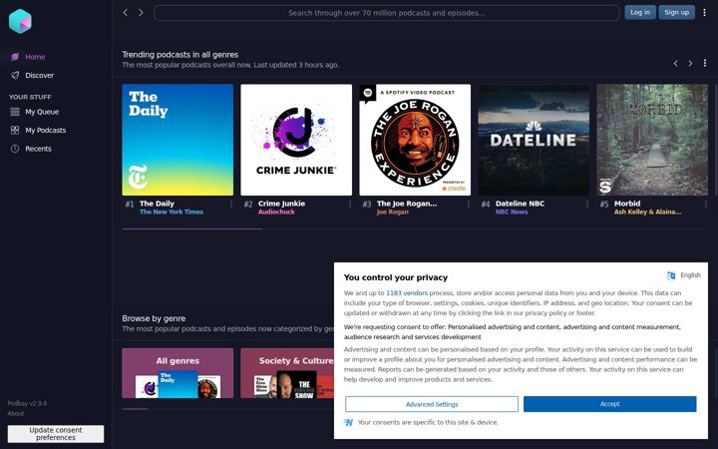Click the My Queue list icon
Image resolution: width=718 pixels, height=449 pixels.
click(x=15, y=112)
